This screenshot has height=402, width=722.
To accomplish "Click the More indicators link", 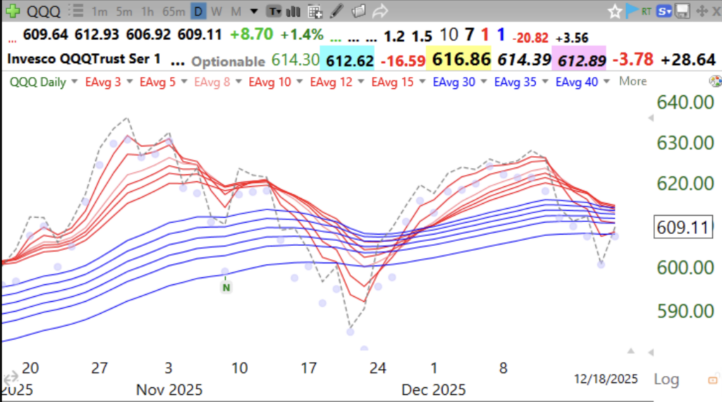I will 632,81.
